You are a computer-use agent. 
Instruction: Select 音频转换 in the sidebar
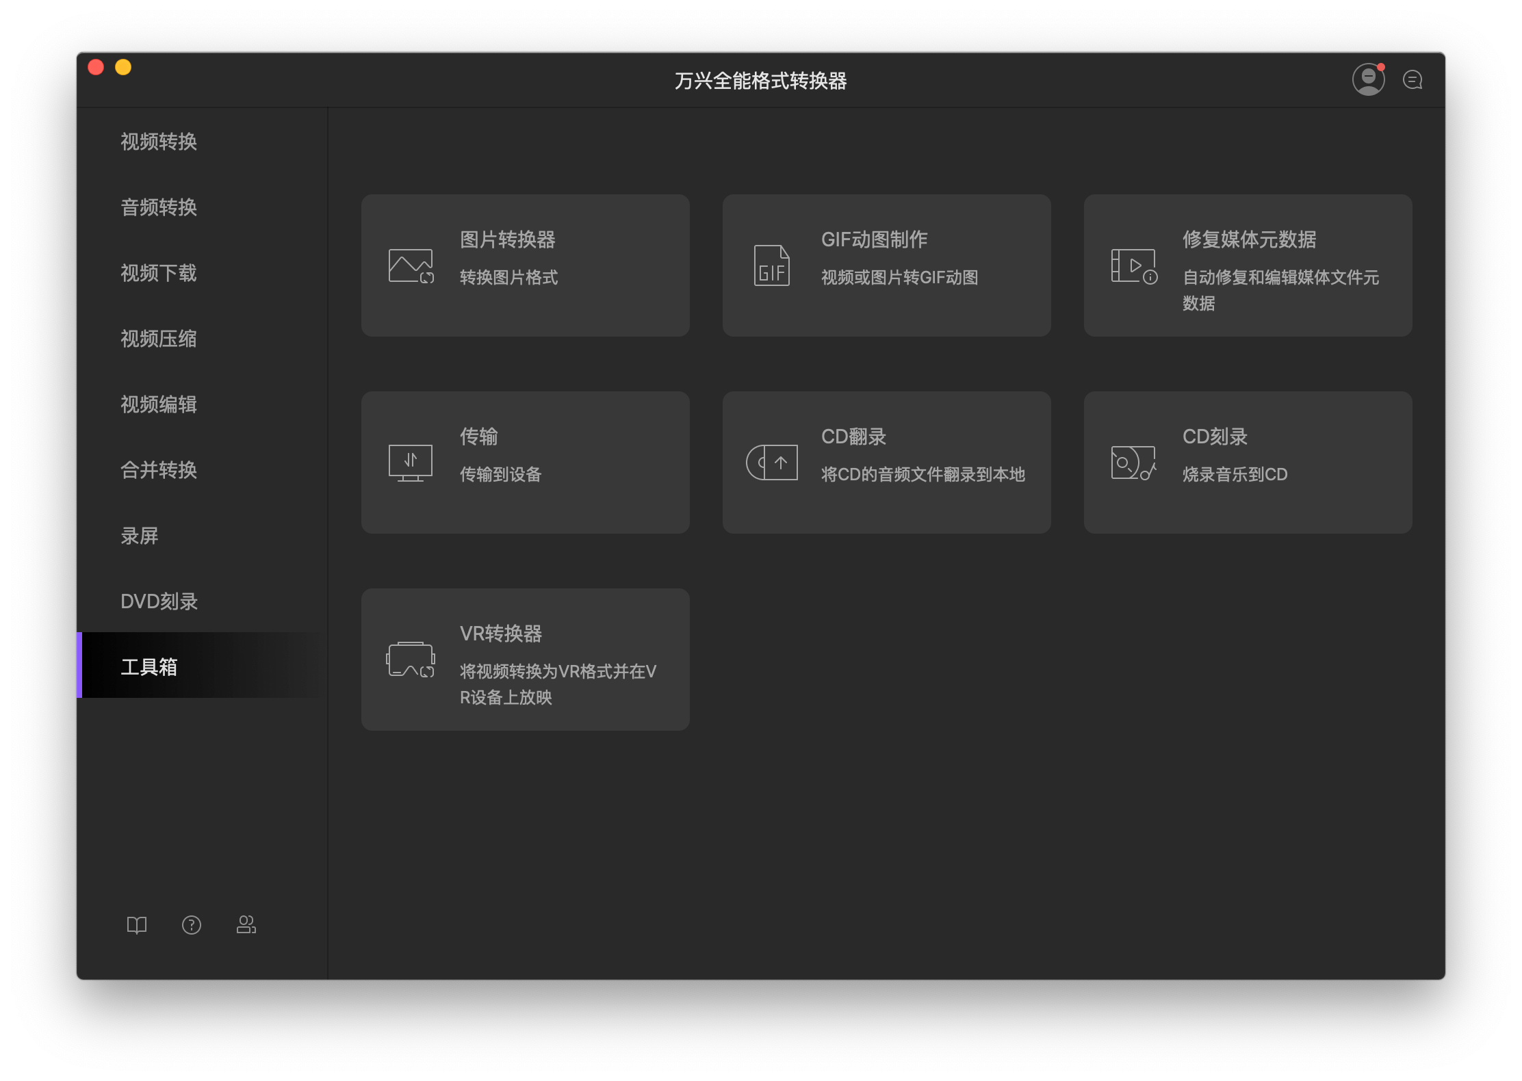point(159,207)
